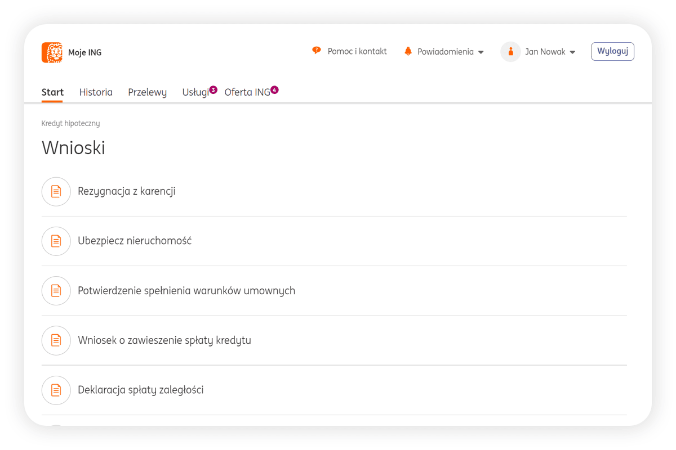Image resolution: width=676 pixels, height=450 pixels.
Task: Click the Deklaracja spłaty zaległości document icon
Action: coord(56,390)
